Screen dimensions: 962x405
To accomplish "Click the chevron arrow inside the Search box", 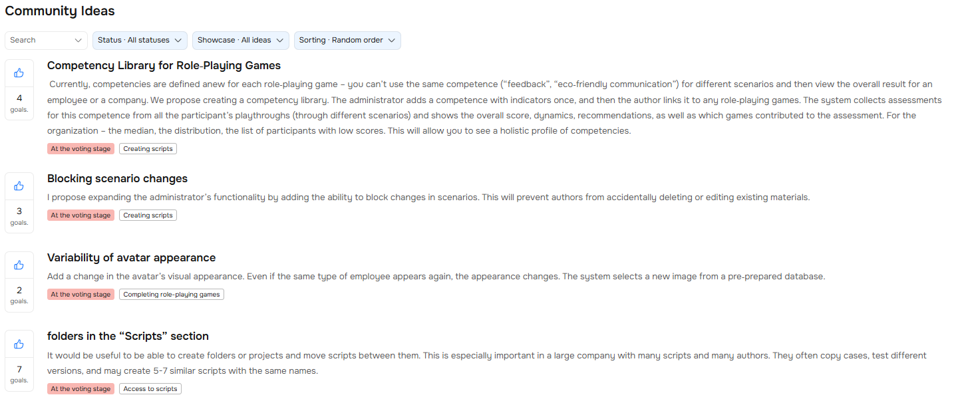I will click(79, 41).
